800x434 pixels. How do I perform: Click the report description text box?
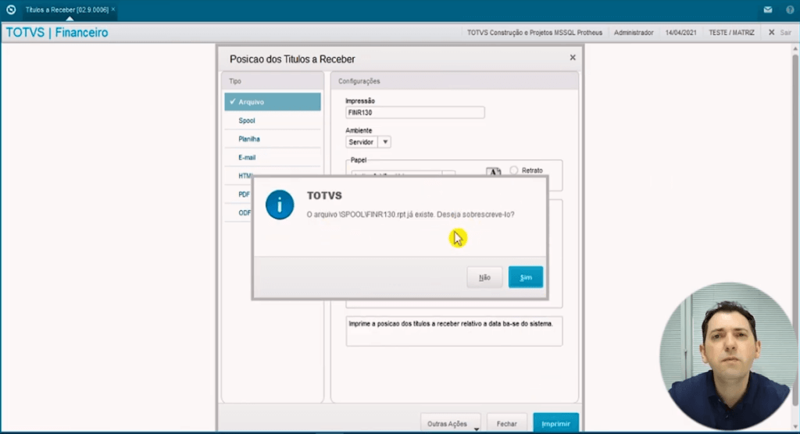coord(454,332)
